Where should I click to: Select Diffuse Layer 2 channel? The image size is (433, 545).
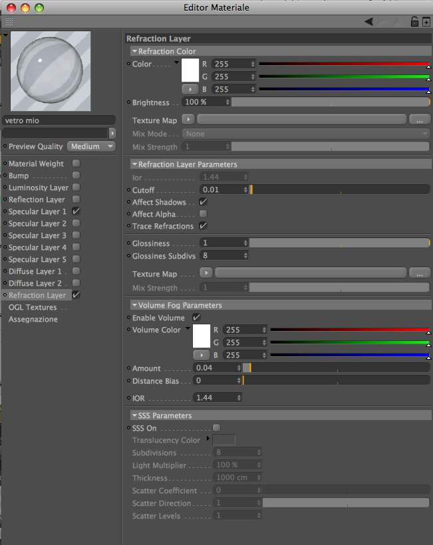coord(35,283)
